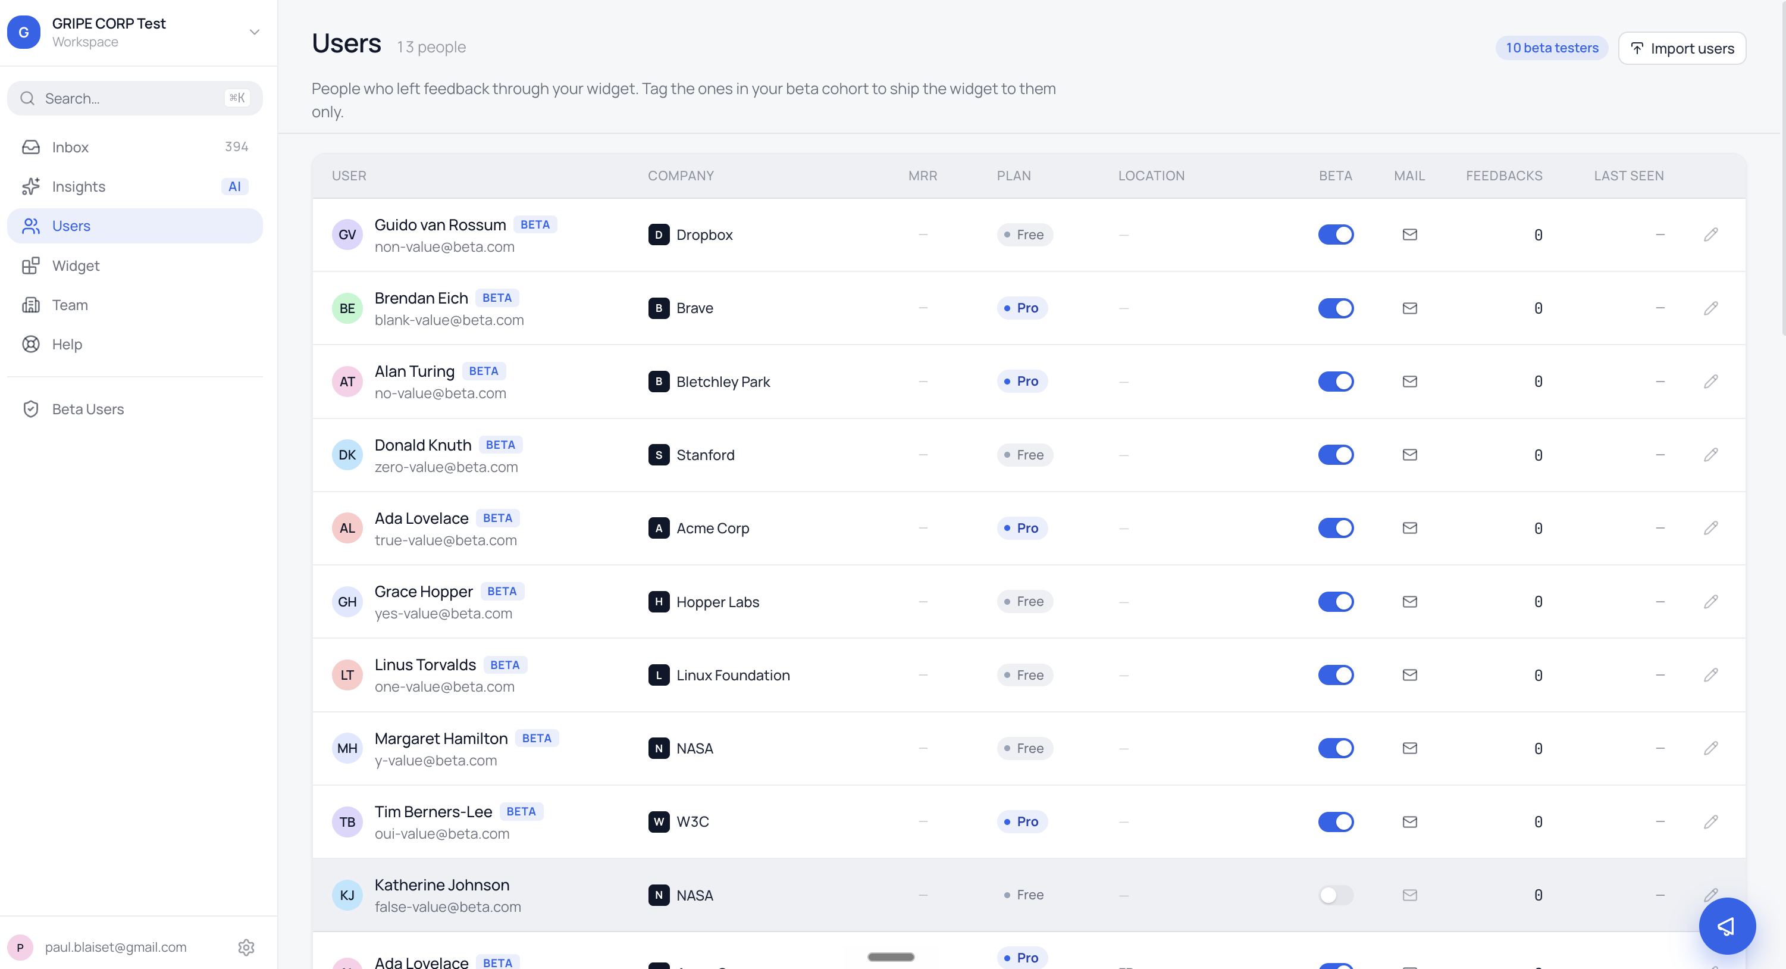The width and height of the screenshot is (1786, 969).
Task: Disable beta toggle for Grace Hopper
Action: (1336, 601)
